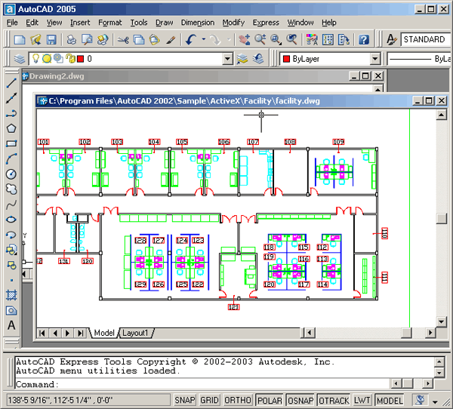Open the Layer Properties Manager icon
453x409 pixels.
coord(20,59)
